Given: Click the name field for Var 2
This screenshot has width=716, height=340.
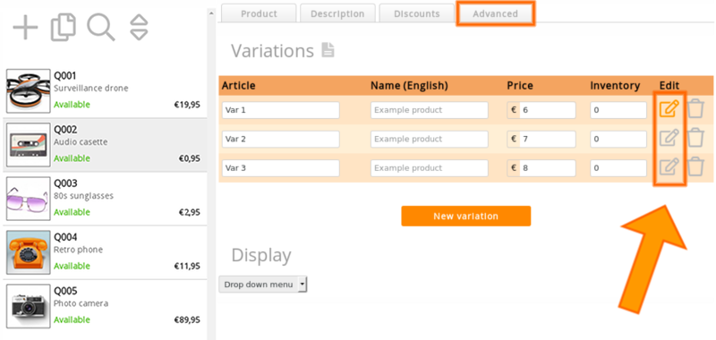Looking at the screenshot, I should 430,139.
